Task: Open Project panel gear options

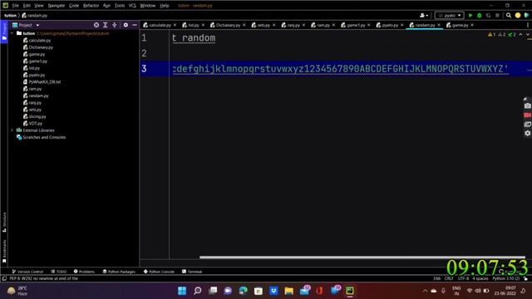Action: pos(126,25)
